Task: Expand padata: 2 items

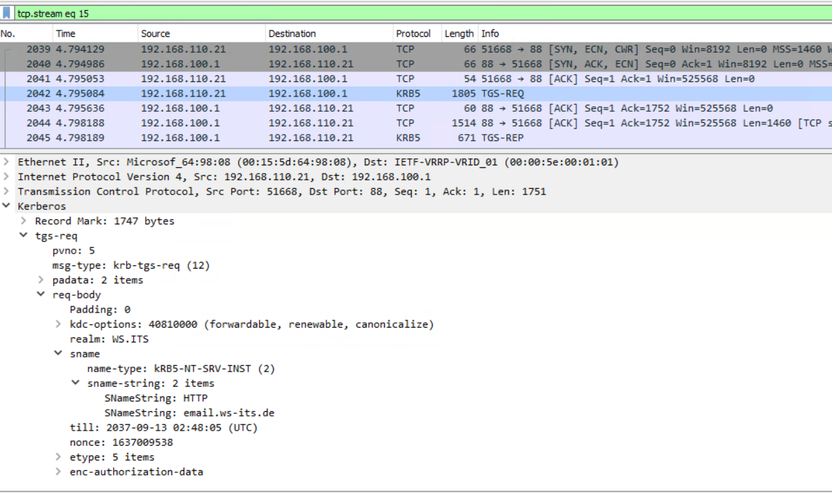Action: (x=41, y=280)
